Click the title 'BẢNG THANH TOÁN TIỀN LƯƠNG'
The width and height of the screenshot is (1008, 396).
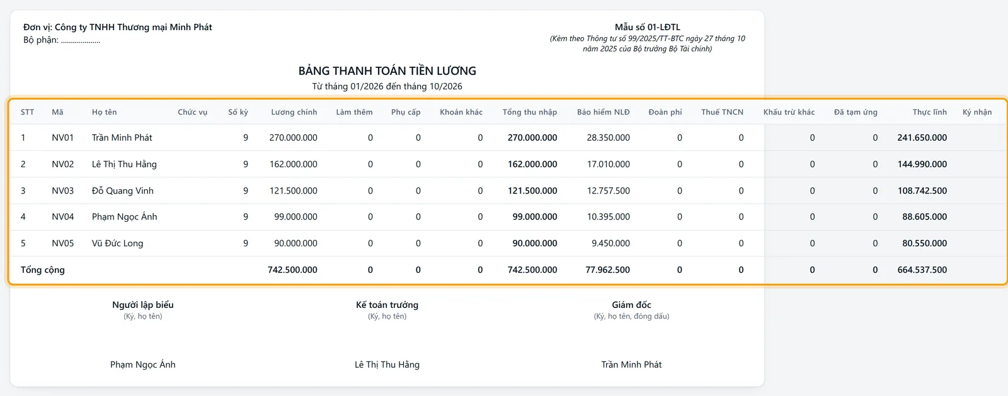[387, 71]
